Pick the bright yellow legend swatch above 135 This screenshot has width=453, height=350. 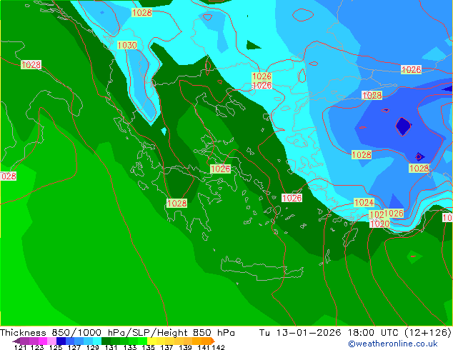pos(151,341)
